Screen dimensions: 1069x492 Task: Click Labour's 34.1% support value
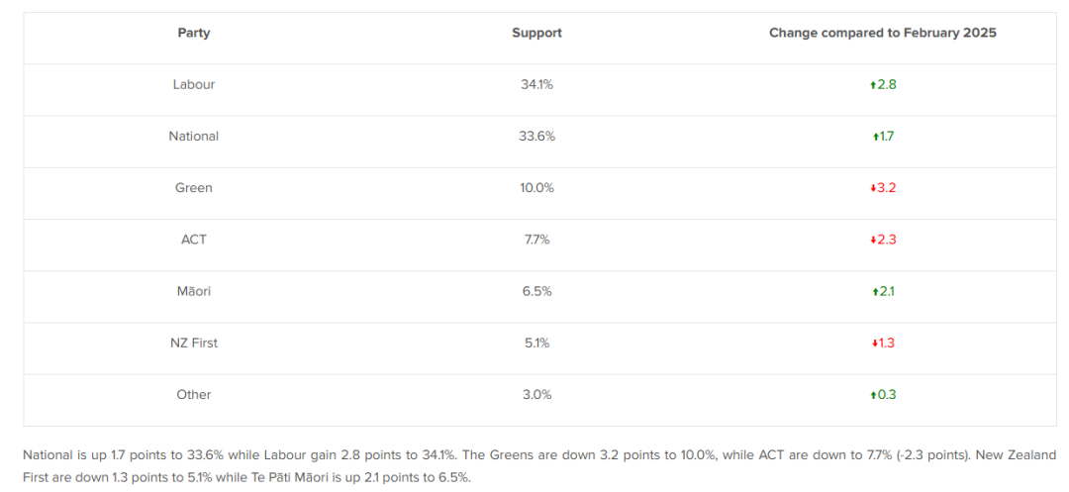[536, 84]
